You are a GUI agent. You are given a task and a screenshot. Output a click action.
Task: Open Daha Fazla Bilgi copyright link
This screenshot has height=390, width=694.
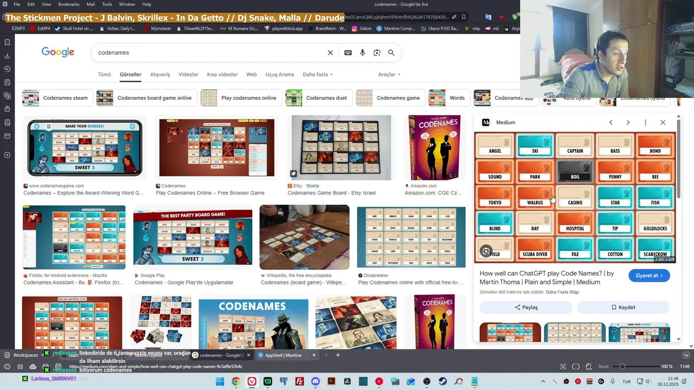pyautogui.click(x=562, y=292)
